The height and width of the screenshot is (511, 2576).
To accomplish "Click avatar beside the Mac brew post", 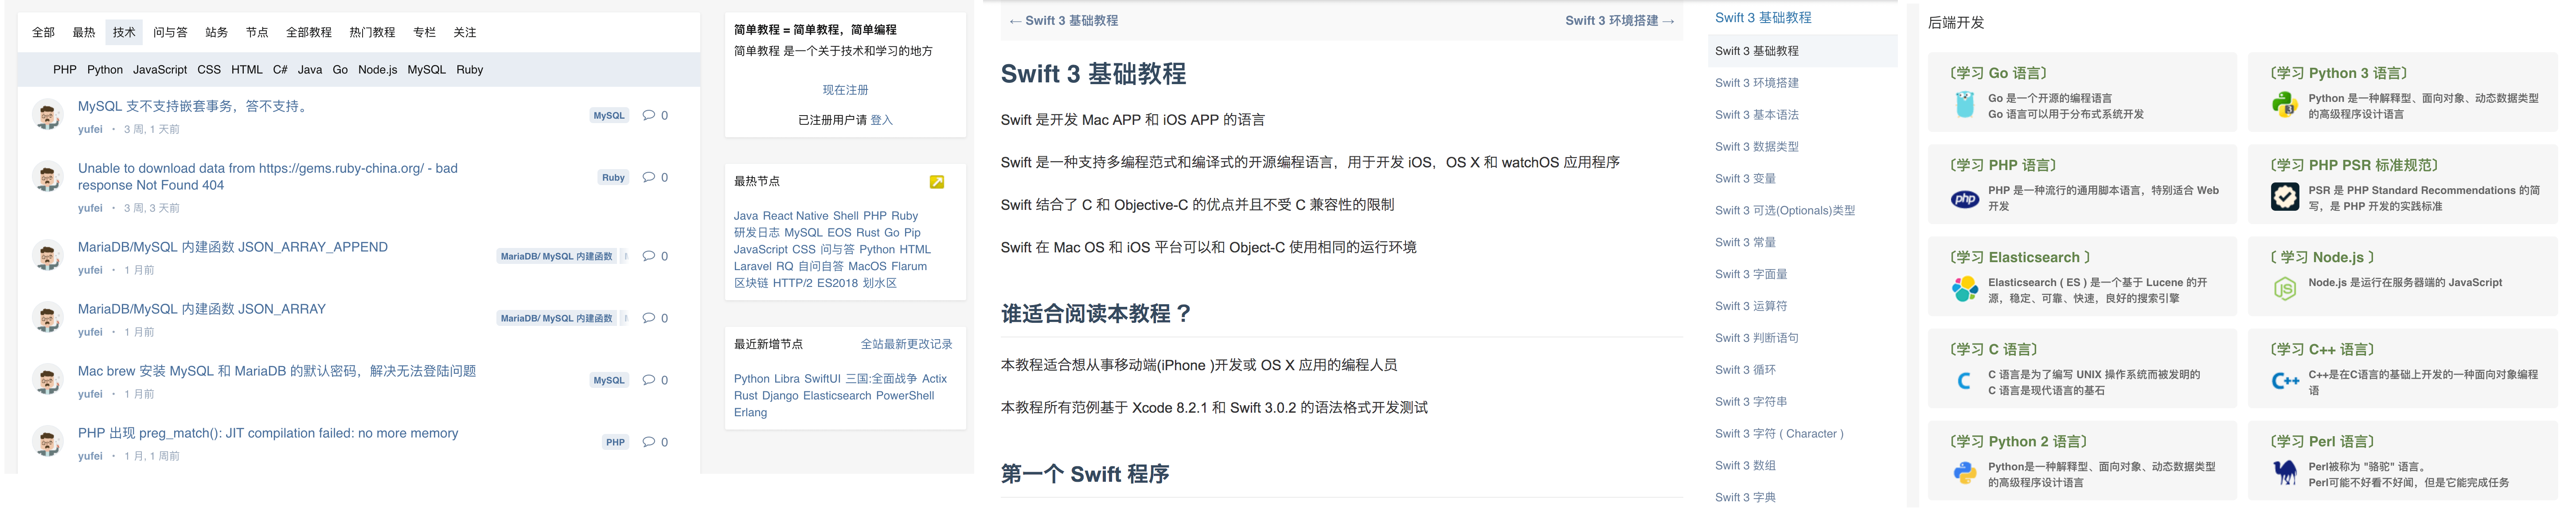I will tap(47, 379).
